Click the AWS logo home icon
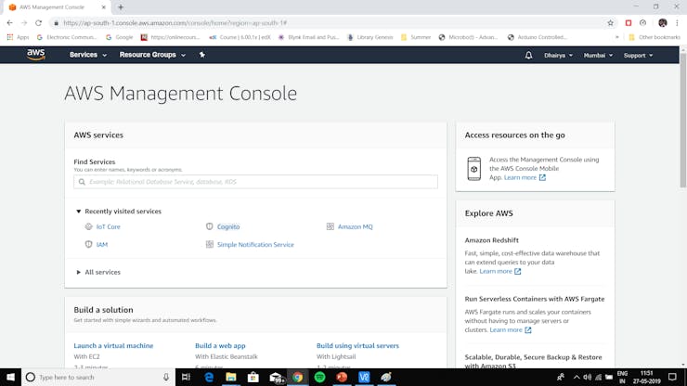 [x=35, y=55]
